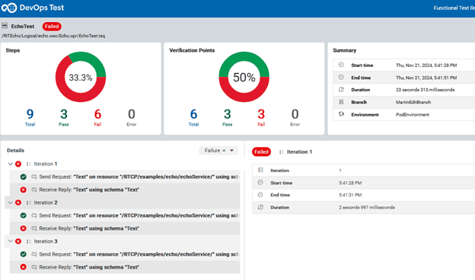Screen dimensions: 475x280
Task: Select Send Request step under Iteration 1
Action: tap(125, 177)
